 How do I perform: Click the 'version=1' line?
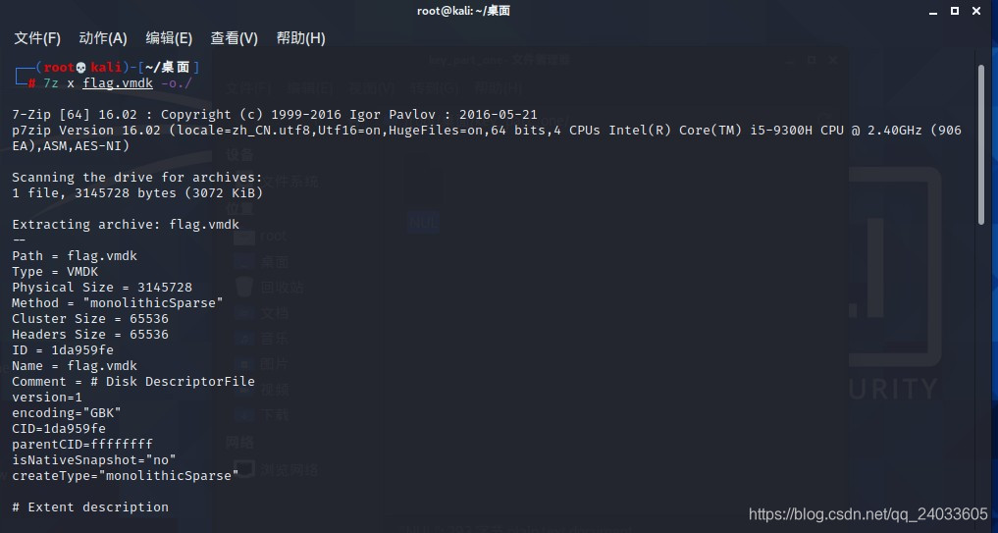pos(47,398)
